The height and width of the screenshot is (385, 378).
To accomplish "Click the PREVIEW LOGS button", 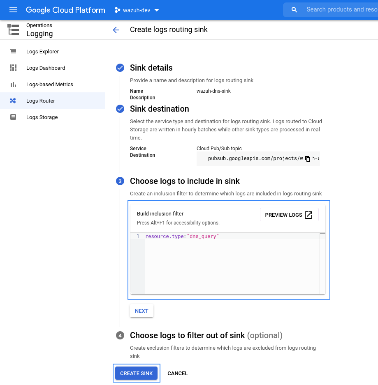I will (289, 215).
